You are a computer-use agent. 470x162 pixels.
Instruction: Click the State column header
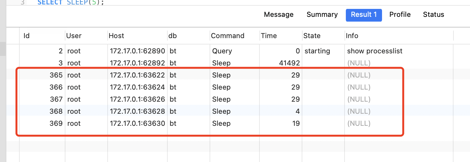click(323, 36)
